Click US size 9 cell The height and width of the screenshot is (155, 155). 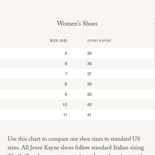[x=66, y=94]
